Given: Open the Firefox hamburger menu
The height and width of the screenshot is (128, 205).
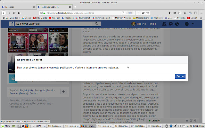Looking at the screenshot, I should [201, 13].
